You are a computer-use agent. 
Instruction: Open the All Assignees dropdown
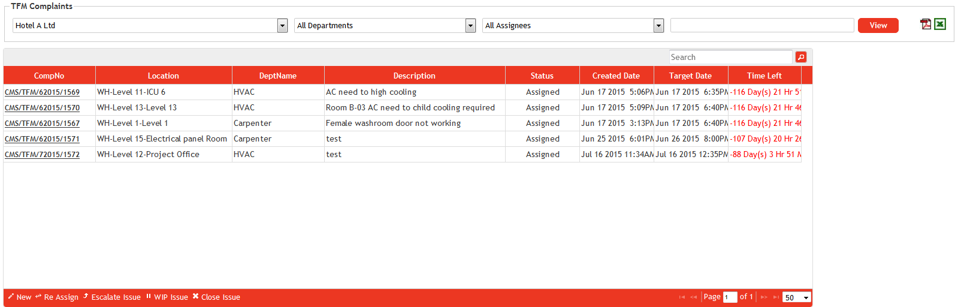(658, 26)
